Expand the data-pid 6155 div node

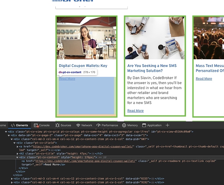12,179
